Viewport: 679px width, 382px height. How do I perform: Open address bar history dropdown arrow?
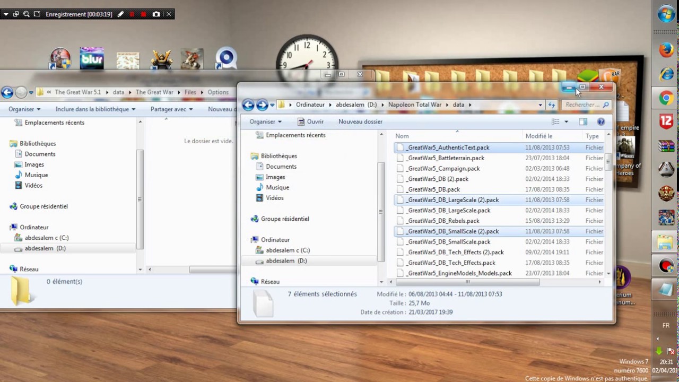click(x=541, y=105)
